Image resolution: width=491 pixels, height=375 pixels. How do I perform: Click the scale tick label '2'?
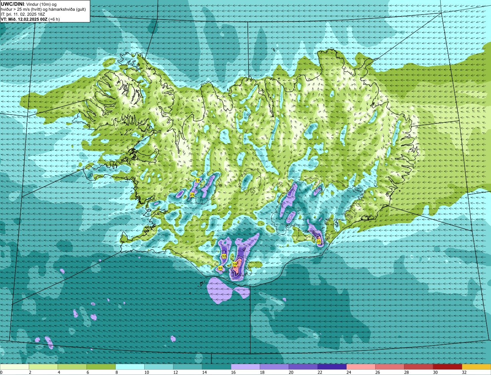coord(30,372)
